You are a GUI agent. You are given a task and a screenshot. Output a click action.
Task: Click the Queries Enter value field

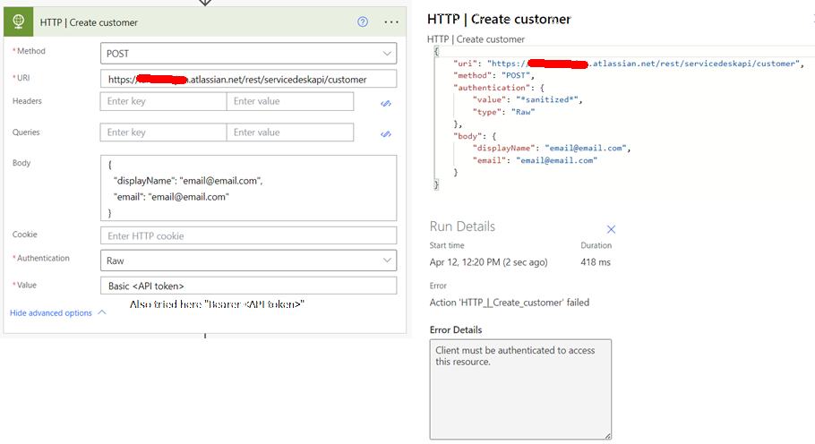tap(290, 132)
